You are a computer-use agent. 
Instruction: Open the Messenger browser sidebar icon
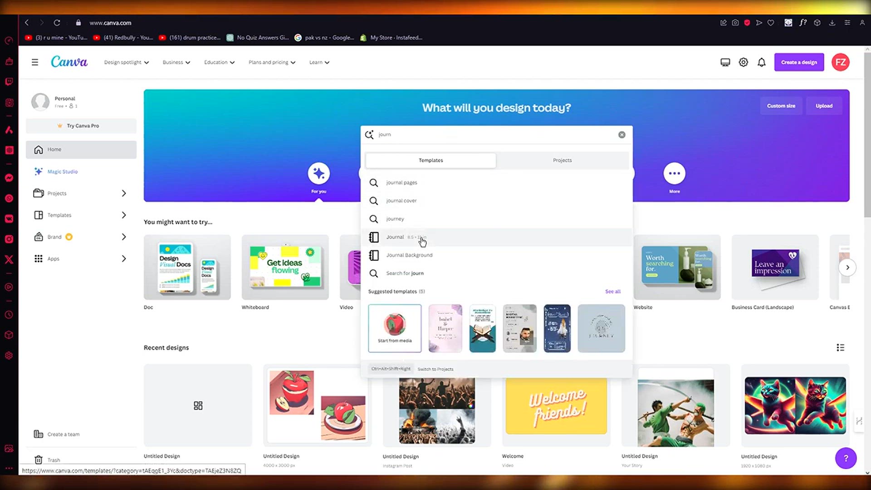point(9,178)
